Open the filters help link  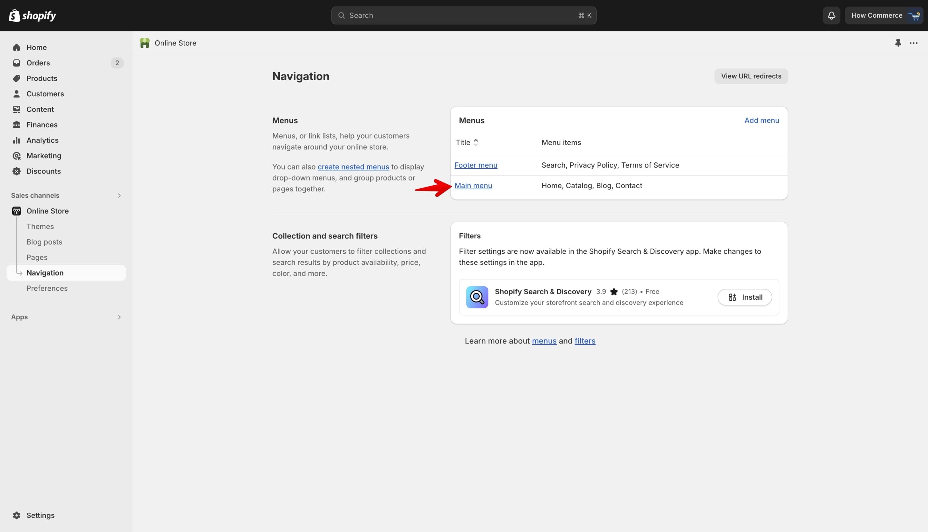585,341
